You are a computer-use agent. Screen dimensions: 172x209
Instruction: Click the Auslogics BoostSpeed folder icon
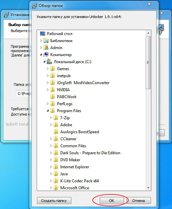(x=56, y=132)
